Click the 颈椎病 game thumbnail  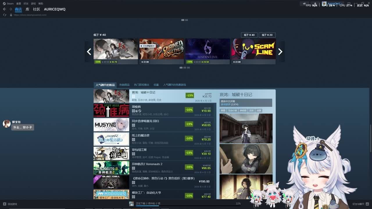[x=111, y=110]
